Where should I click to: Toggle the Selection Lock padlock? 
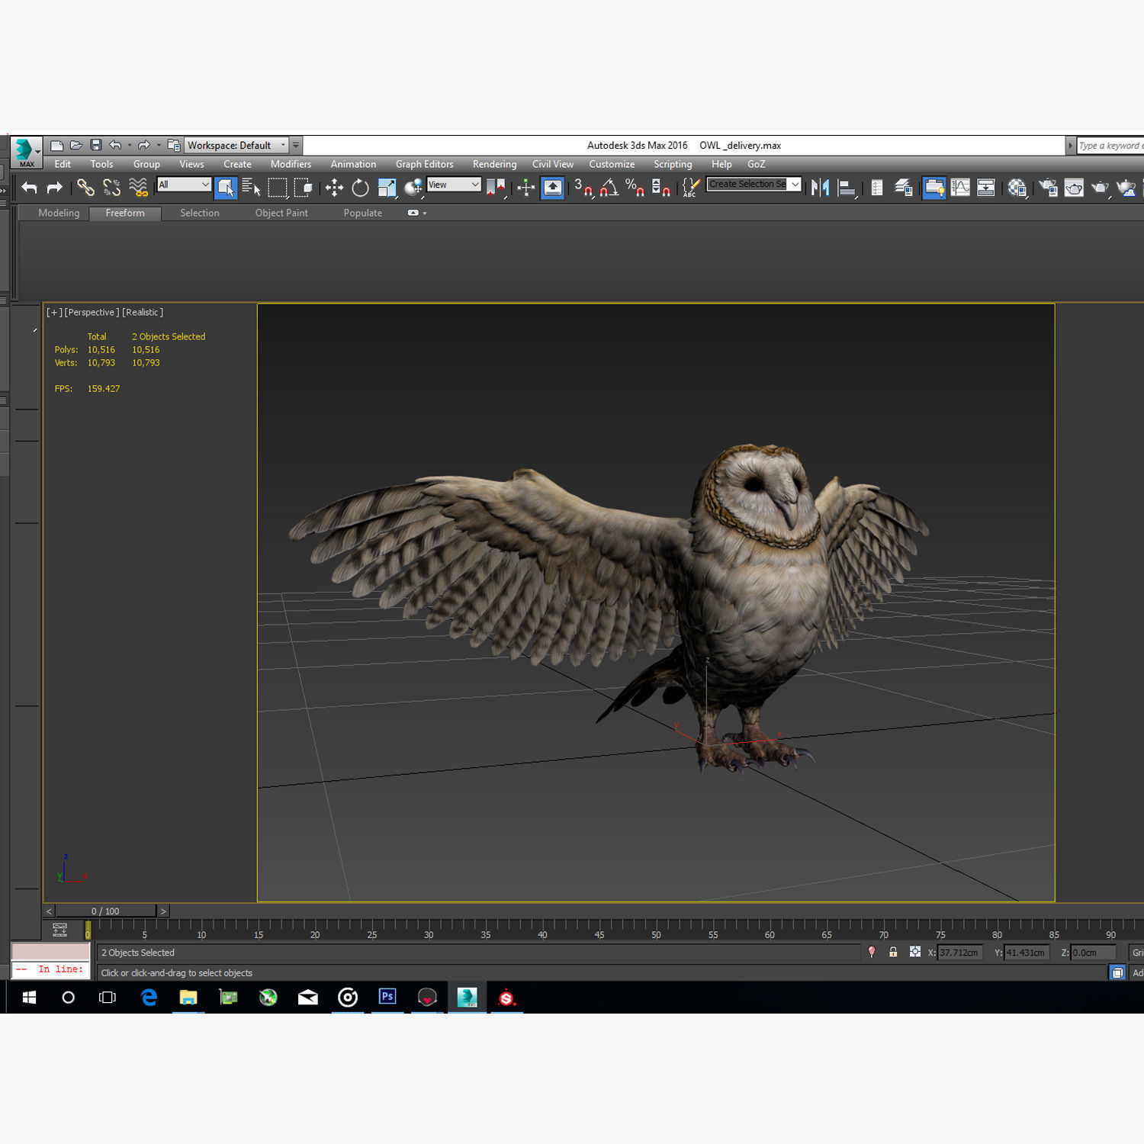tap(893, 953)
